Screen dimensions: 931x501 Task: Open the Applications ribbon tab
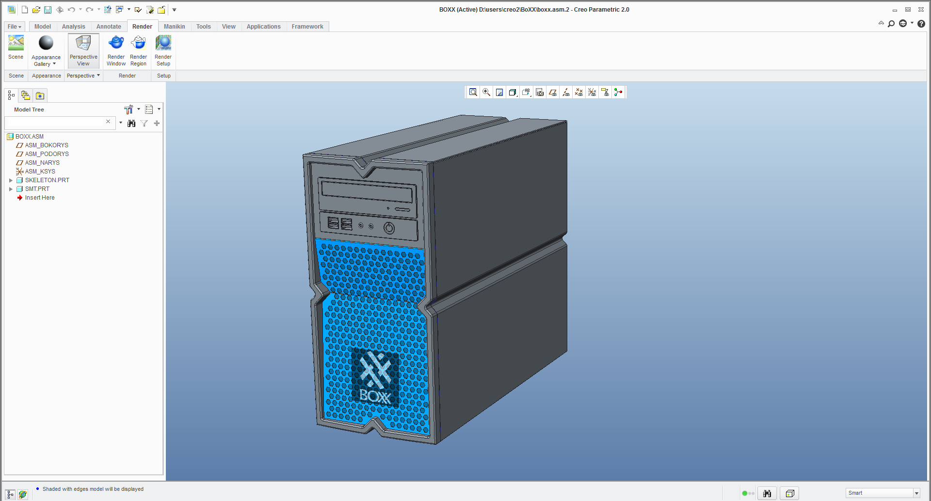(x=263, y=27)
